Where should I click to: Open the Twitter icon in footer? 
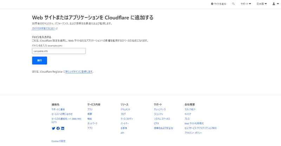(53, 128)
